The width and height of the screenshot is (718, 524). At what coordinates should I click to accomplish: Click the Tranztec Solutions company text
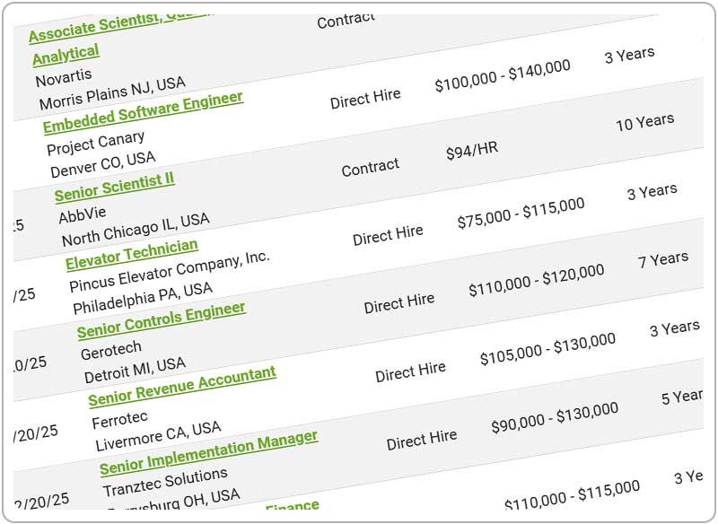165,483
